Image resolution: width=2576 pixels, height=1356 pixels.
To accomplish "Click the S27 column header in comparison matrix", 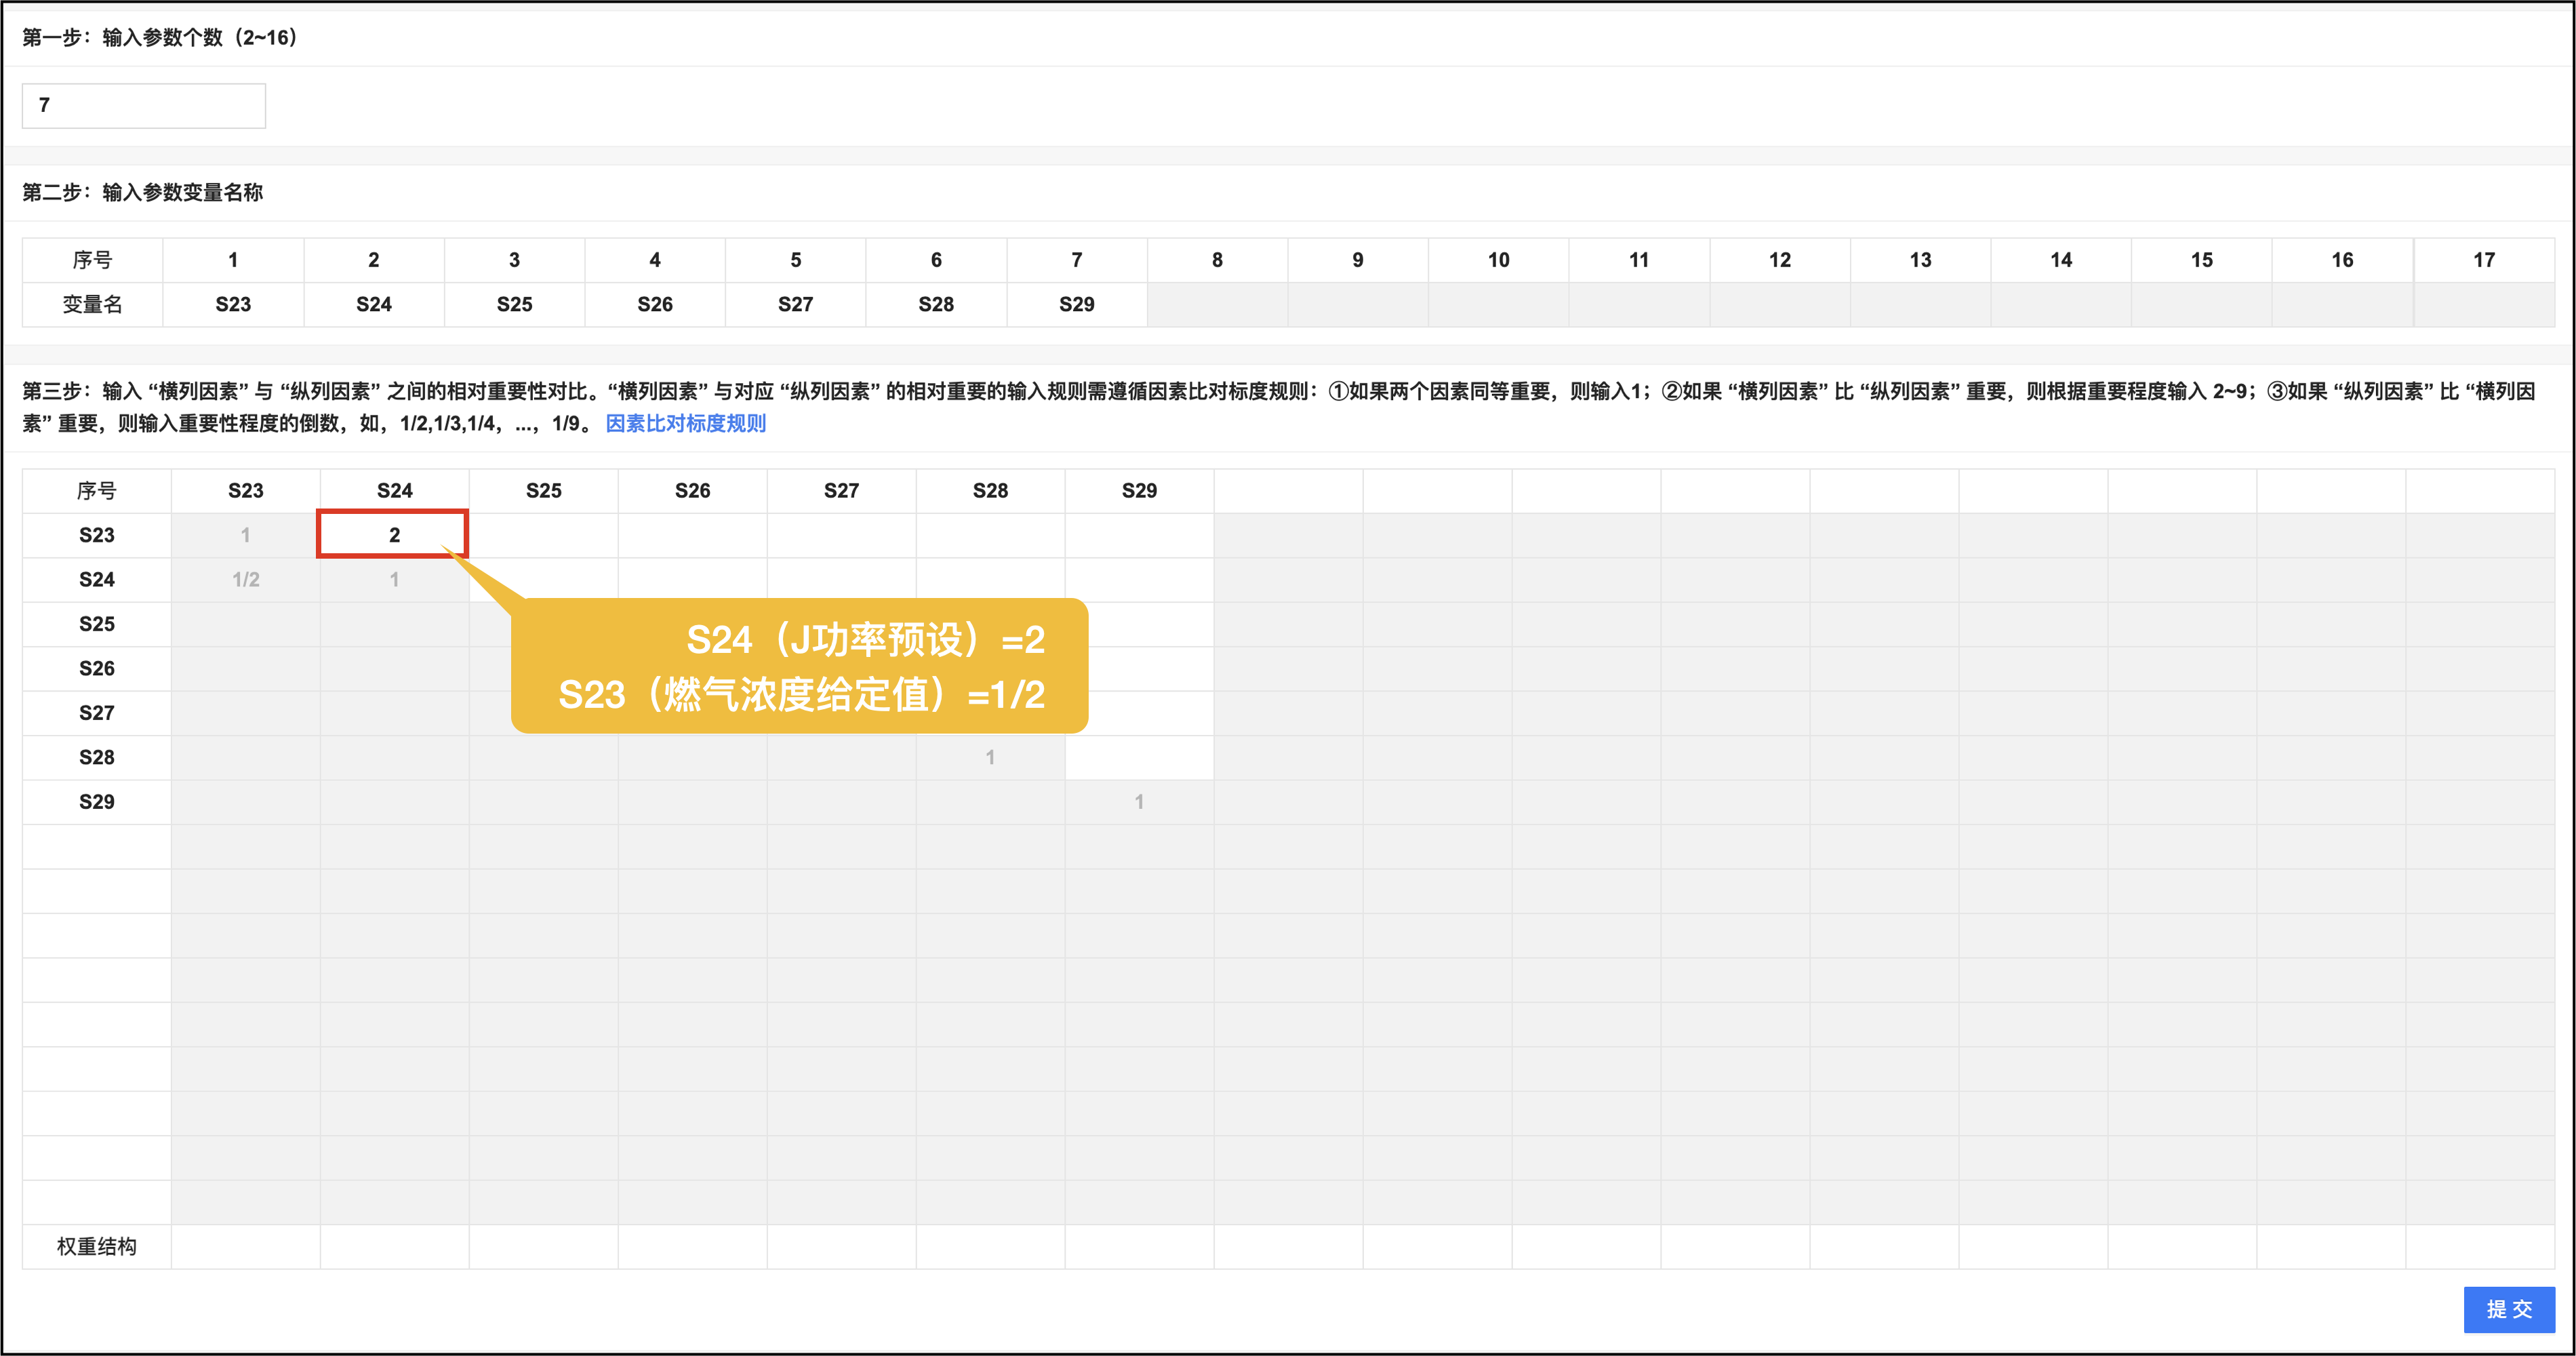I will [x=841, y=490].
